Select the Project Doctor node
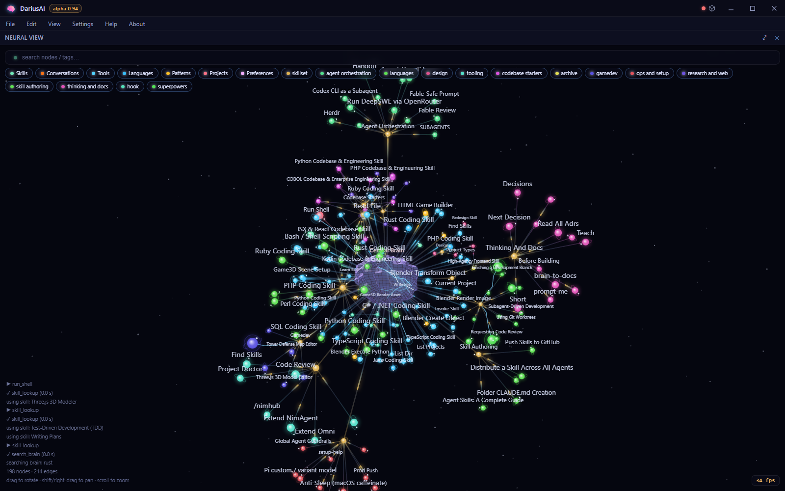 pyautogui.click(x=240, y=378)
